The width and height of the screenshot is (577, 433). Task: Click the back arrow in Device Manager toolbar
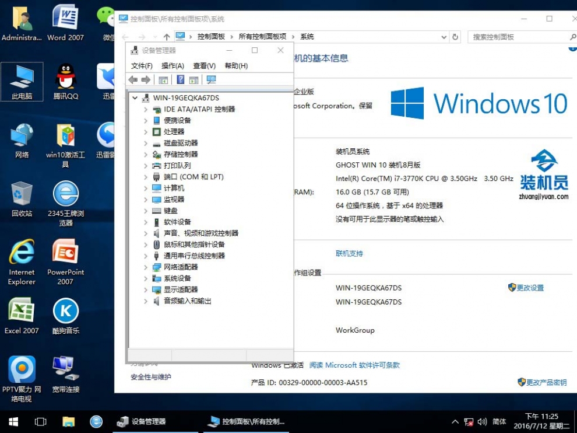133,80
